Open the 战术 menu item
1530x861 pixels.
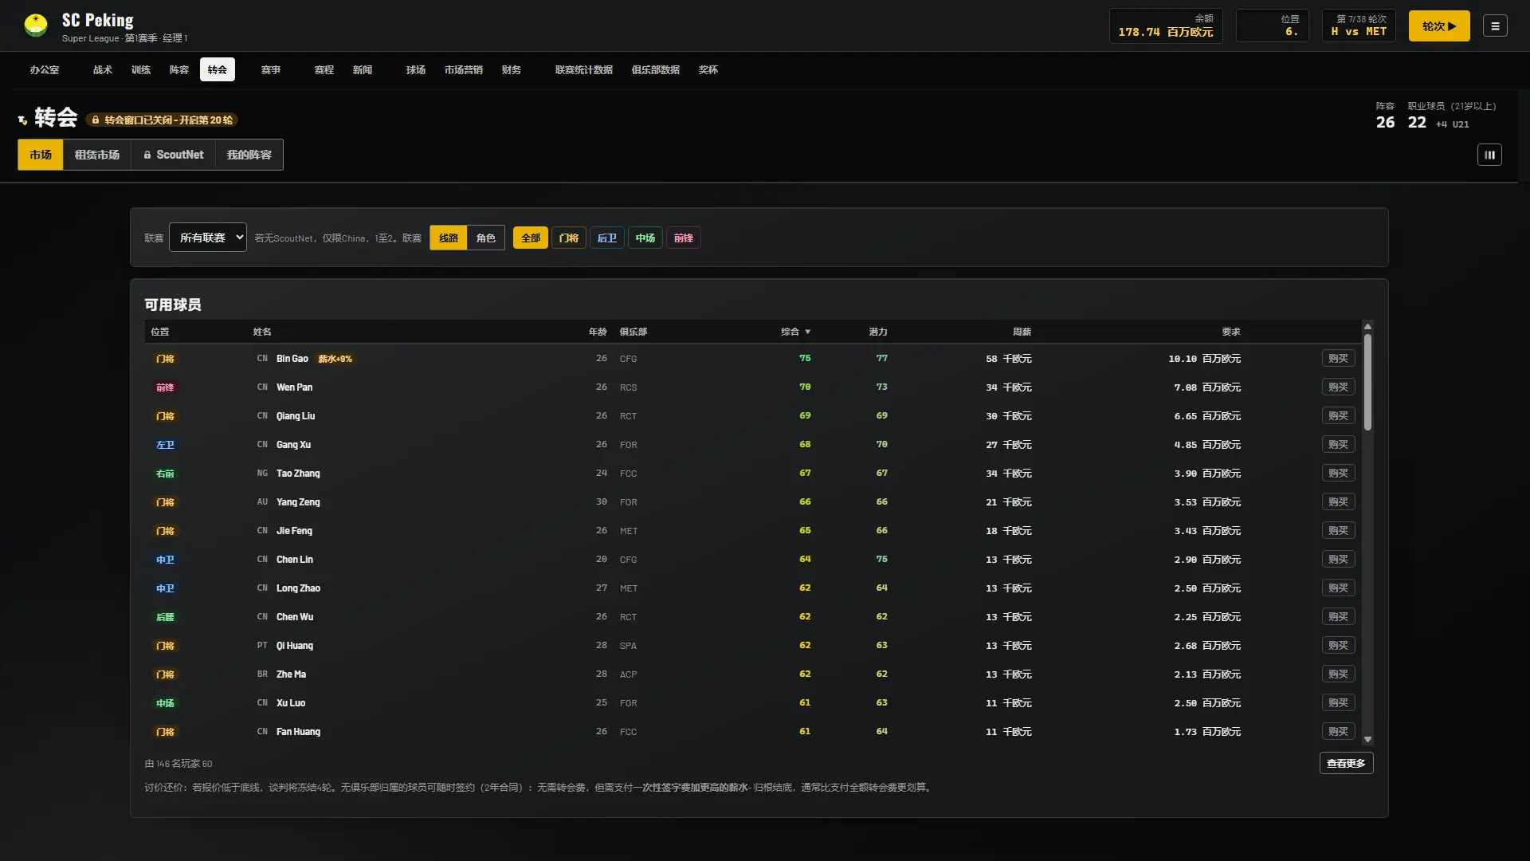[x=103, y=70]
